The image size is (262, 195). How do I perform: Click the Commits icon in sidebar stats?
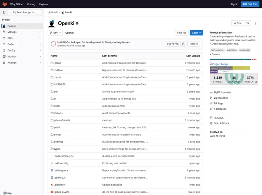(x=211, y=93)
